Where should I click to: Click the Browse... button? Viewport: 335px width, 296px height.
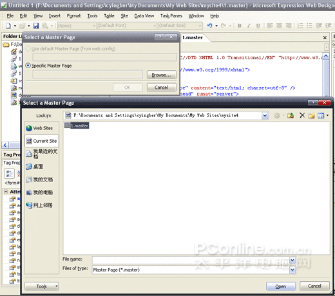coord(162,75)
